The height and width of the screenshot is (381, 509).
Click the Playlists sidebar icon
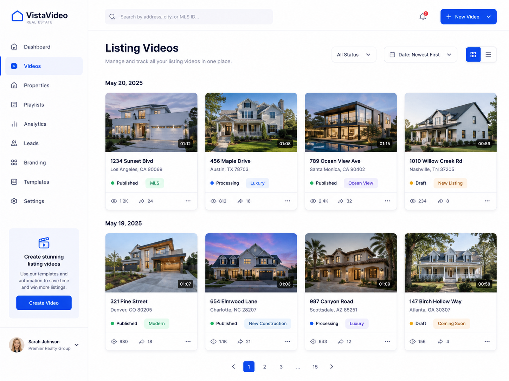click(x=14, y=105)
